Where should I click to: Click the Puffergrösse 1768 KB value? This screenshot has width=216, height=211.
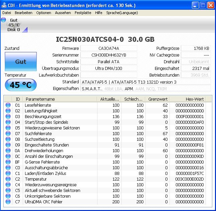point(196,48)
